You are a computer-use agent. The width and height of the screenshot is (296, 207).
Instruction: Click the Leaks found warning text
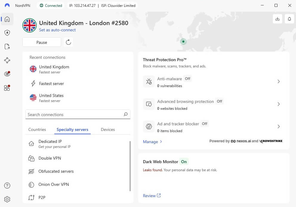coord(152,170)
